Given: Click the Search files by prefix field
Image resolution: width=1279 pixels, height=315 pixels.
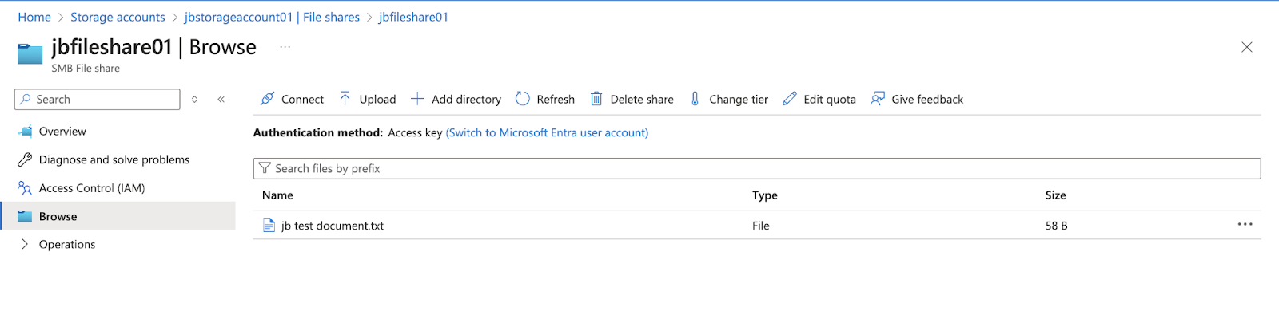Looking at the screenshot, I should [757, 168].
